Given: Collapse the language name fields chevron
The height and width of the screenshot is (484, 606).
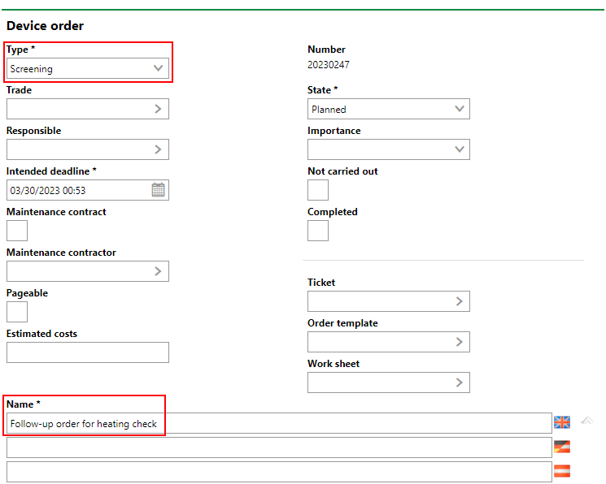Looking at the screenshot, I should click(586, 421).
